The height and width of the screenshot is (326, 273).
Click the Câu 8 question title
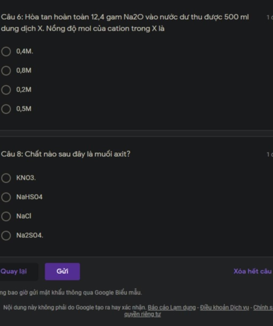pos(66,154)
